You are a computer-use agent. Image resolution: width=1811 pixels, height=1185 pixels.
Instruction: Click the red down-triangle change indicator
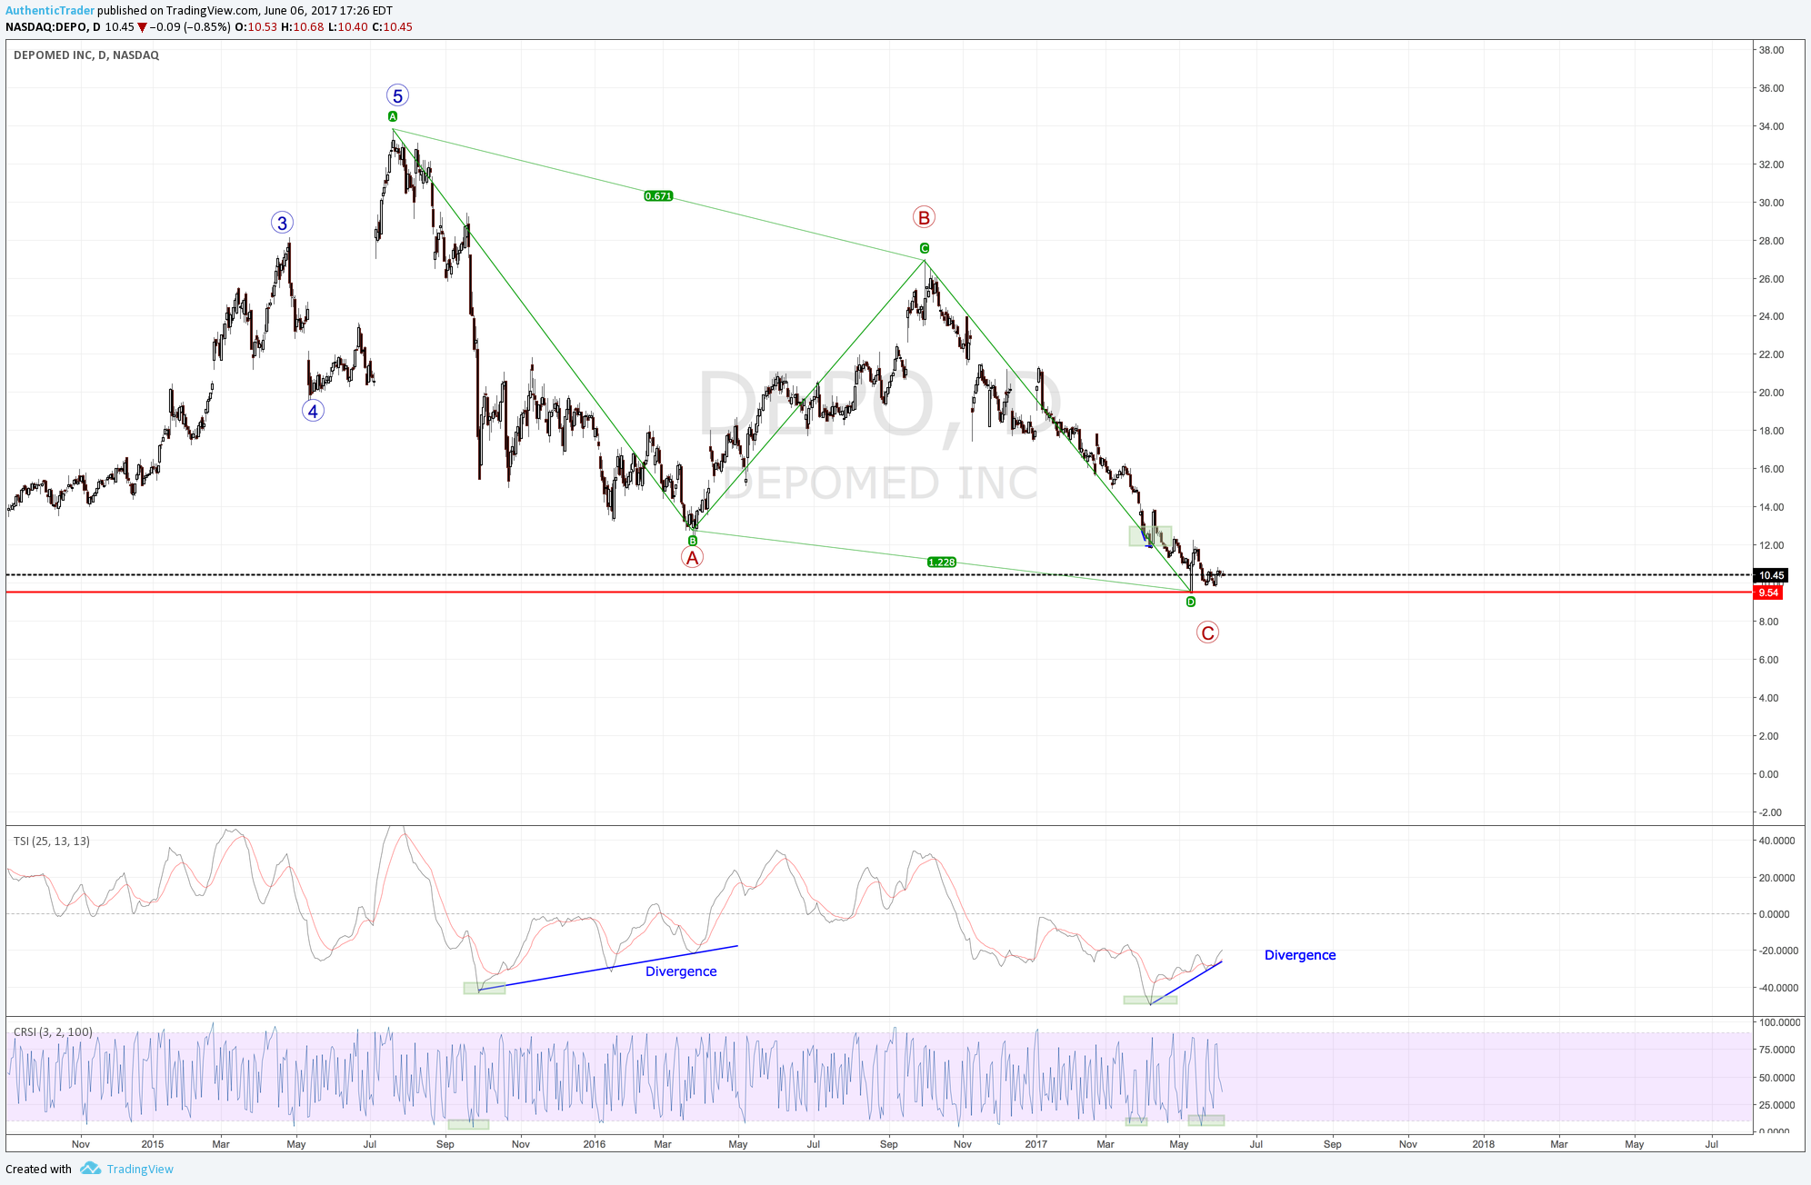pyautogui.click(x=142, y=27)
